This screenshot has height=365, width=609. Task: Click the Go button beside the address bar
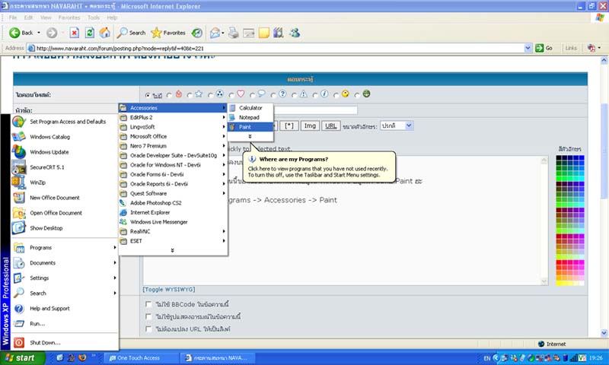pos(544,48)
